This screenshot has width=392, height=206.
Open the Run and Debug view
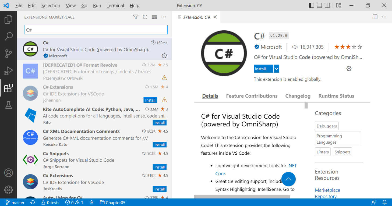9,71
